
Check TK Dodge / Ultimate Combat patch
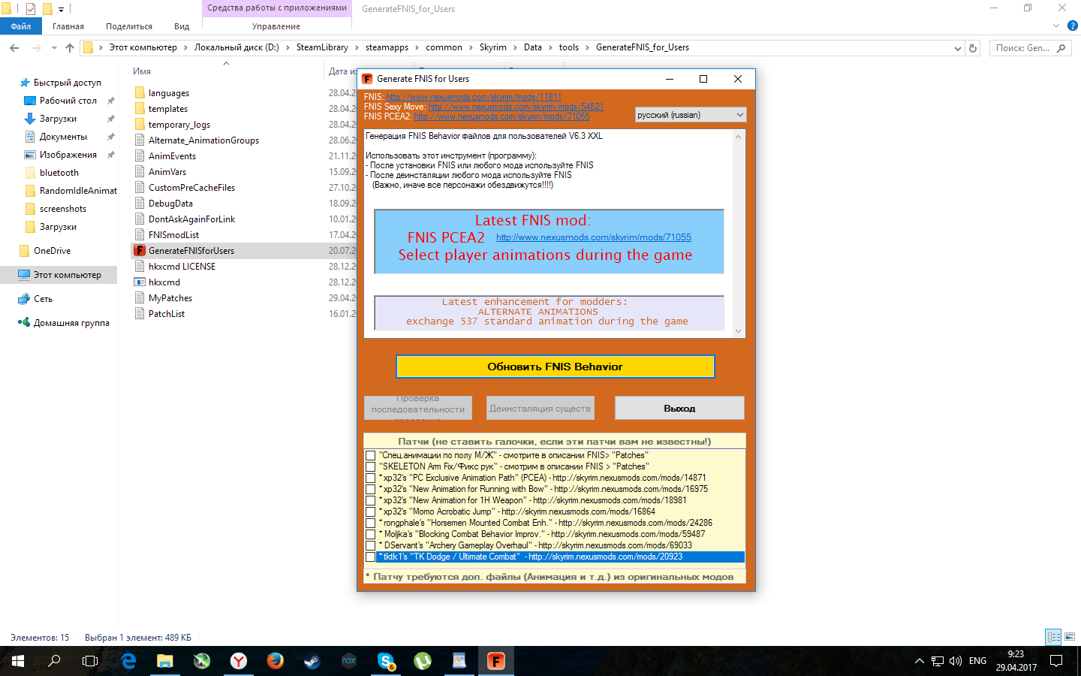click(370, 557)
